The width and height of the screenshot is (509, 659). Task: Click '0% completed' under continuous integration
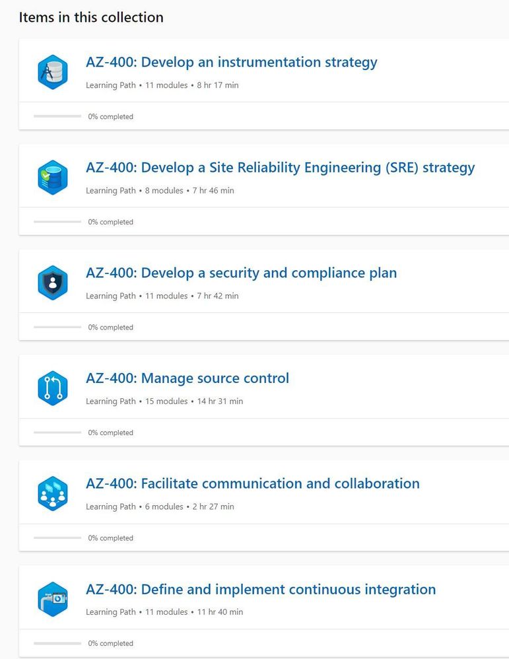click(x=110, y=643)
